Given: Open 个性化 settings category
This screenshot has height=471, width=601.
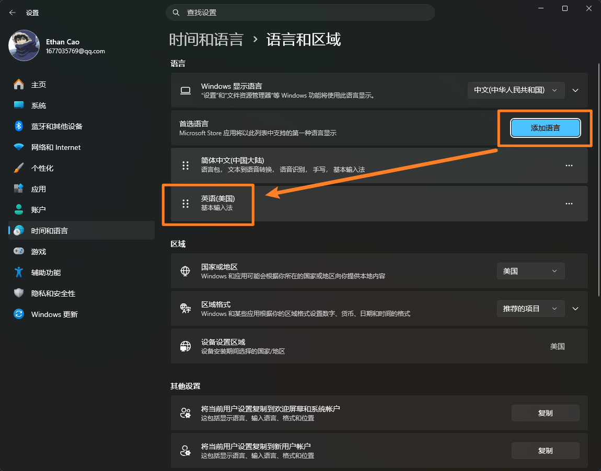Looking at the screenshot, I should click(81, 168).
